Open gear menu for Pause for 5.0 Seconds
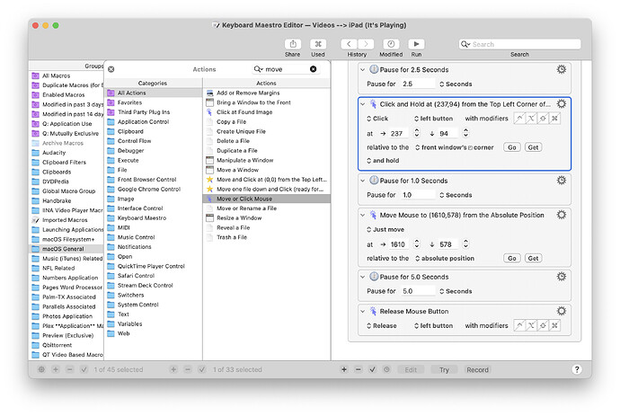 (x=562, y=277)
